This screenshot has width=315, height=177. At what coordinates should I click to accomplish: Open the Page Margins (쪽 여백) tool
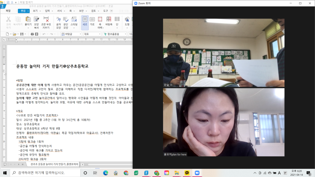click(x=100, y=20)
